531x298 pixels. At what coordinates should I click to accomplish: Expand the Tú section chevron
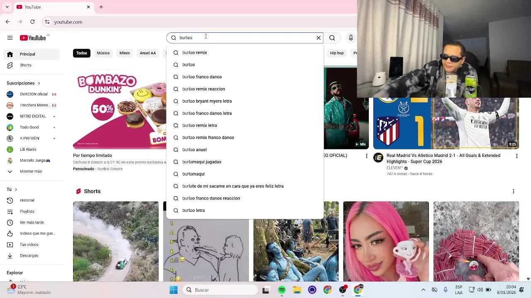[16, 189]
